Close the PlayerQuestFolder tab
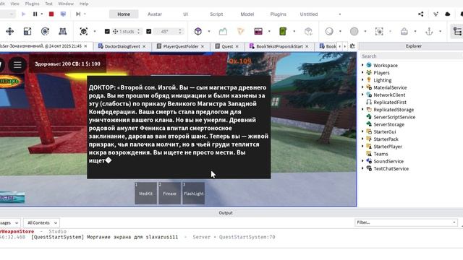The width and height of the screenshot is (463, 260). [x=203, y=46]
